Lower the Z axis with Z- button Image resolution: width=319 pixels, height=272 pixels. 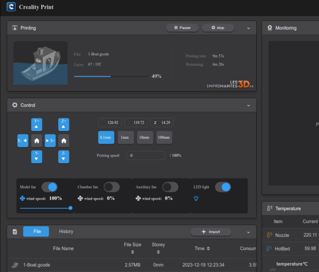[x=64, y=157]
